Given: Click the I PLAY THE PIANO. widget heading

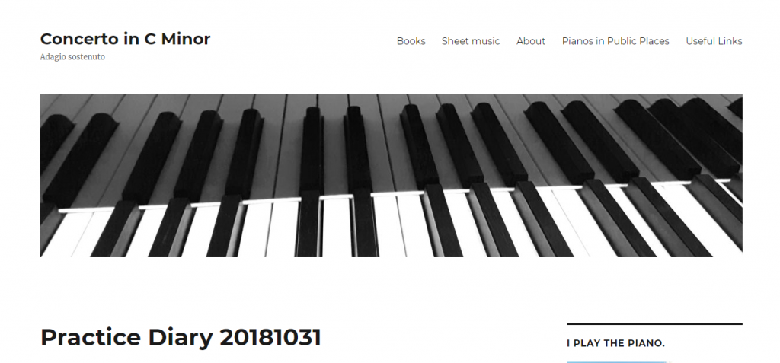Looking at the screenshot, I should click(x=615, y=343).
